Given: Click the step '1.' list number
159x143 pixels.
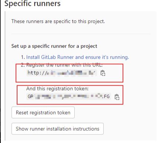Looking at the screenshot, I should point(23,57).
